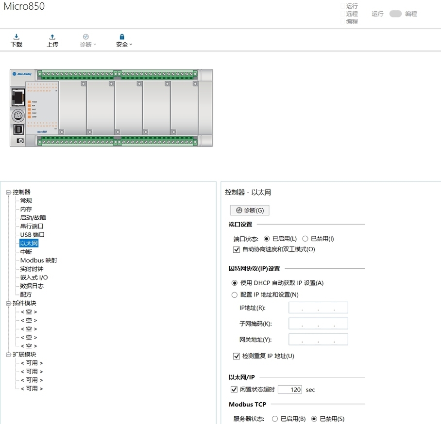Select the first < 可用 > expansion module slot

coord(32,363)
